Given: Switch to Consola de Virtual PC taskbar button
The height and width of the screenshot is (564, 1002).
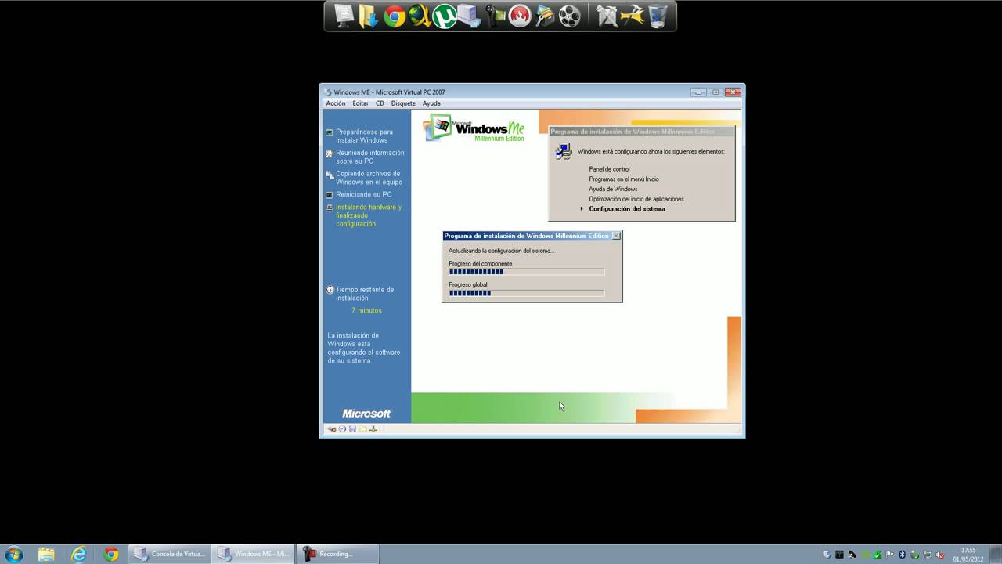Looking at the screenshot, I should [x=170, y=554].
